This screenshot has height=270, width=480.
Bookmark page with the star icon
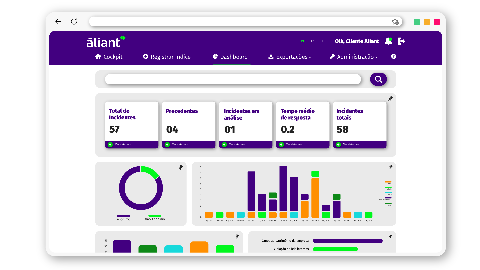[395, 22]
